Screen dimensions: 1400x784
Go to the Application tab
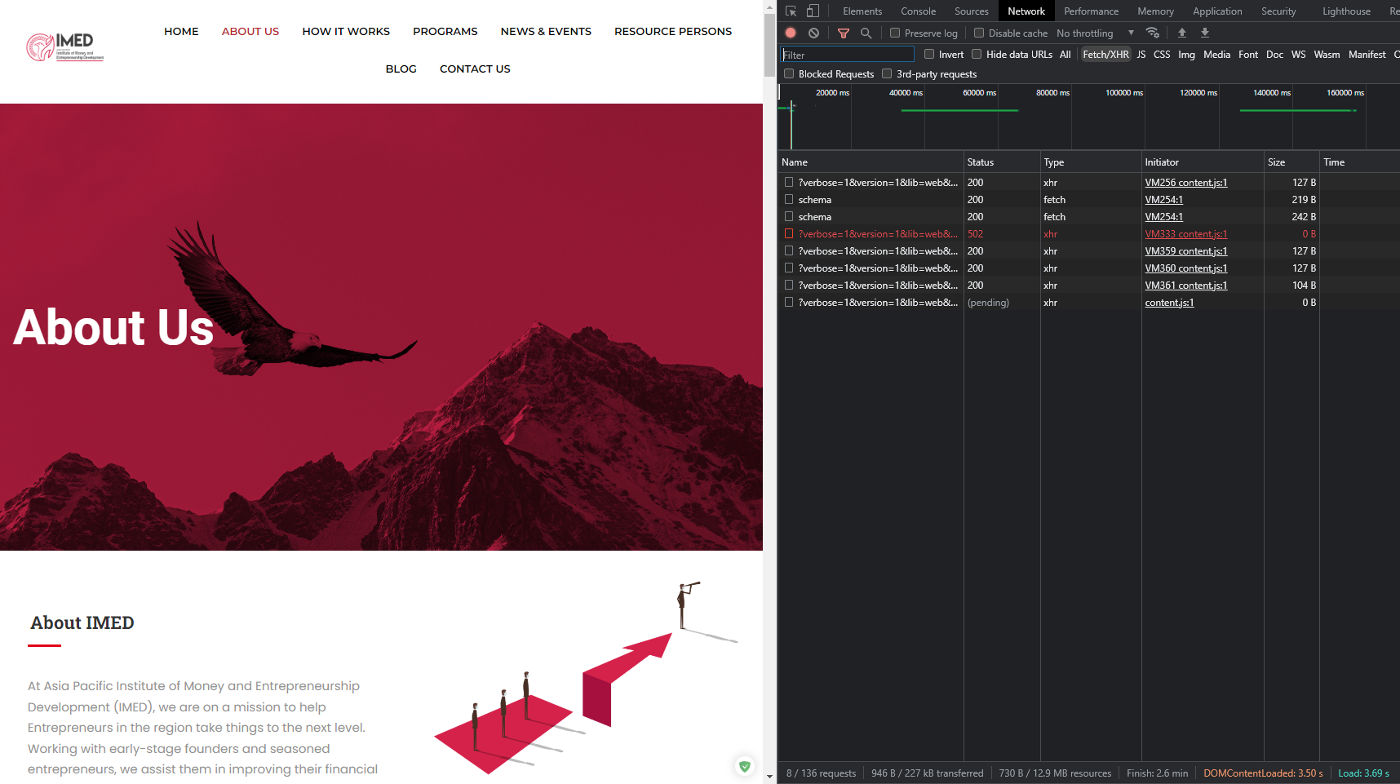pos(1217,11)
